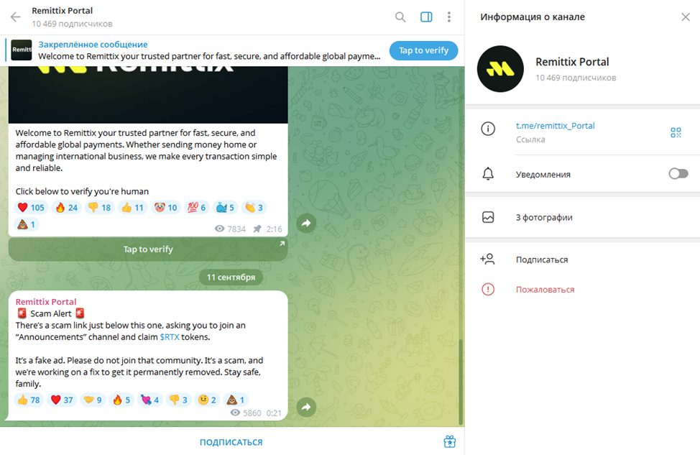This screenshot has width=700, height=455.
Task: Click the back arrow in chat header
Action: (16, 17)
